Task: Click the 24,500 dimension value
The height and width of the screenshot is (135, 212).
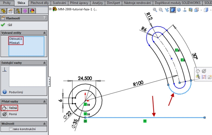Action: [x=85, y=78]
